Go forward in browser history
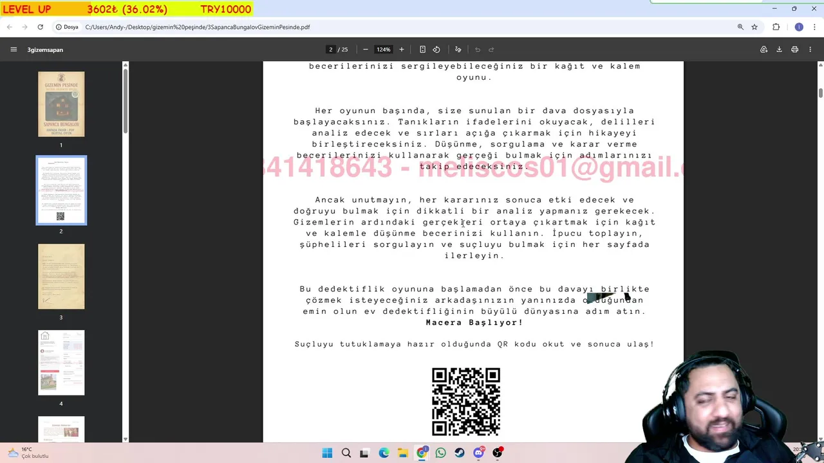This screenshot has width=824, height=463. pos(24,27)
